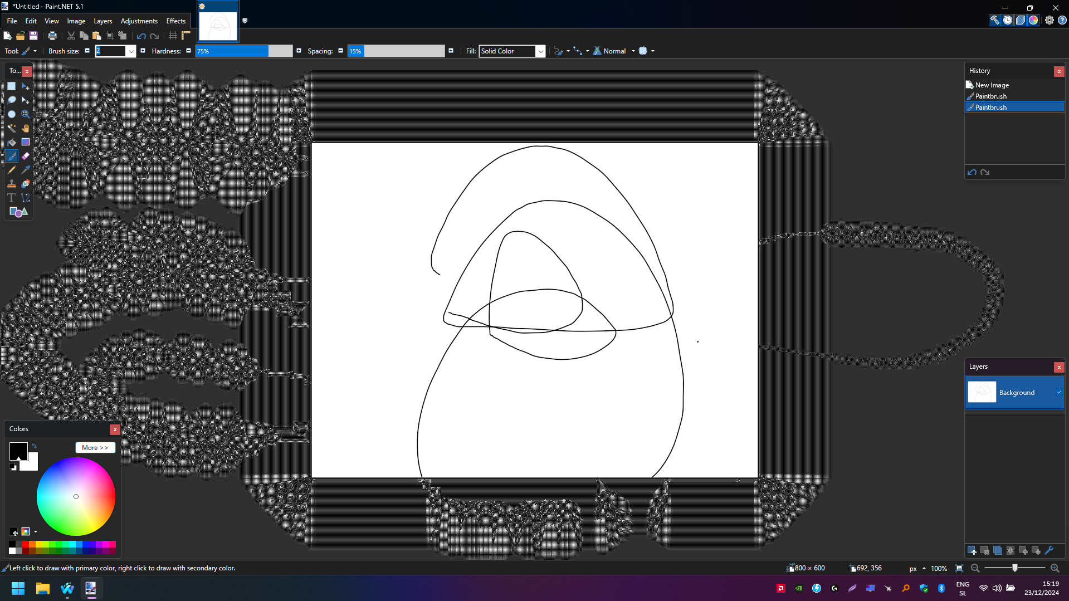Select the Rectangle Select tool
The height and width of the screenshot is (601, 1069).
12,86
